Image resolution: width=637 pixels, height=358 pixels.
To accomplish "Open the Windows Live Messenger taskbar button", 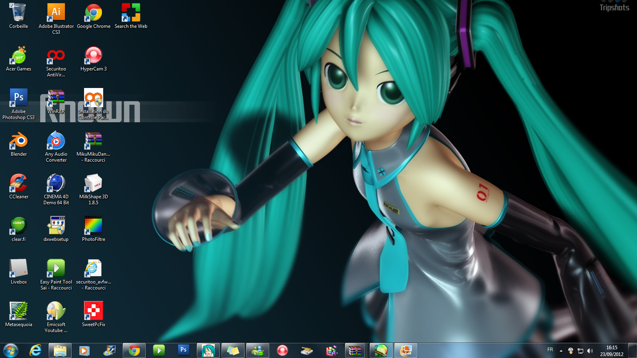I will 258,350.
